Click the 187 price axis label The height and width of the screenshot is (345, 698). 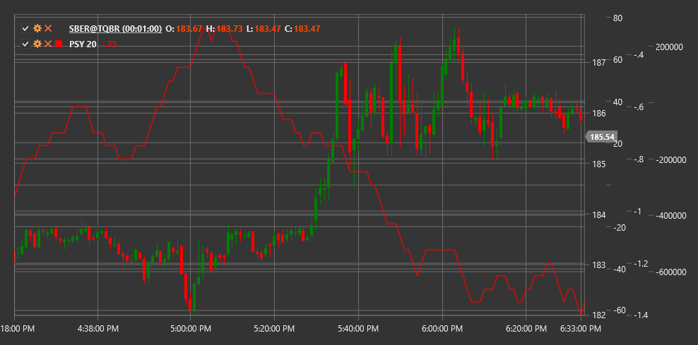(x=600, y=62)
